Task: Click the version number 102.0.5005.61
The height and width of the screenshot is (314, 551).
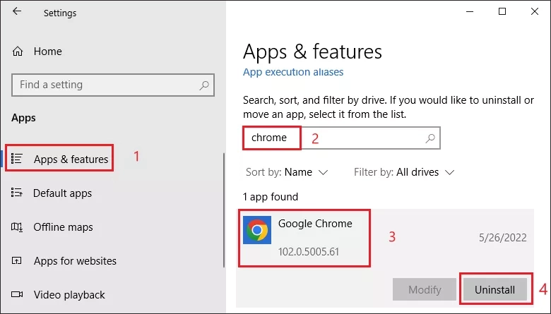Action: (309, 251)
